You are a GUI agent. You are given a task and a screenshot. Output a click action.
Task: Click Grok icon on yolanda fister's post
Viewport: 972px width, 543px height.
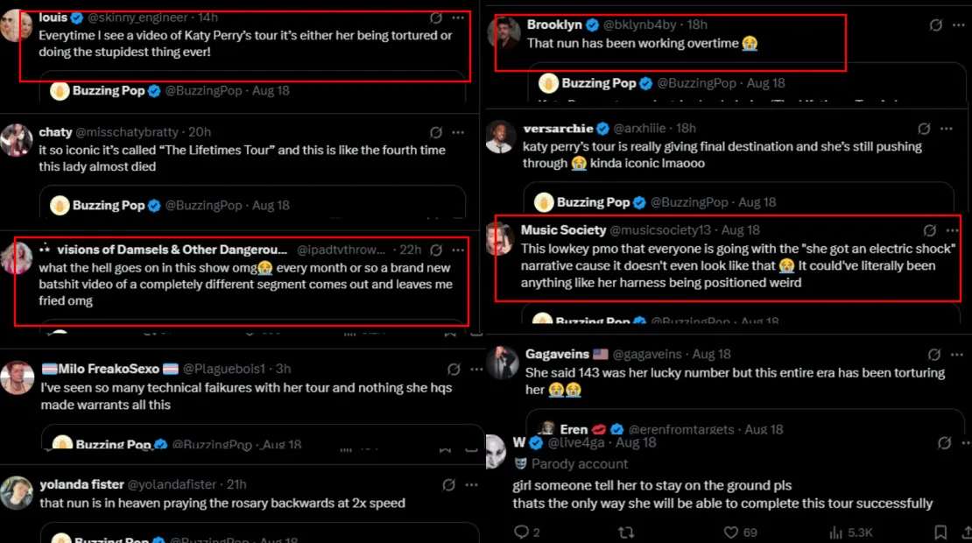point(448,484)
